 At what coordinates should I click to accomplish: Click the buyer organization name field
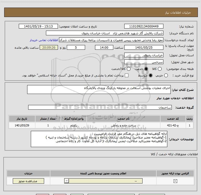105,33
